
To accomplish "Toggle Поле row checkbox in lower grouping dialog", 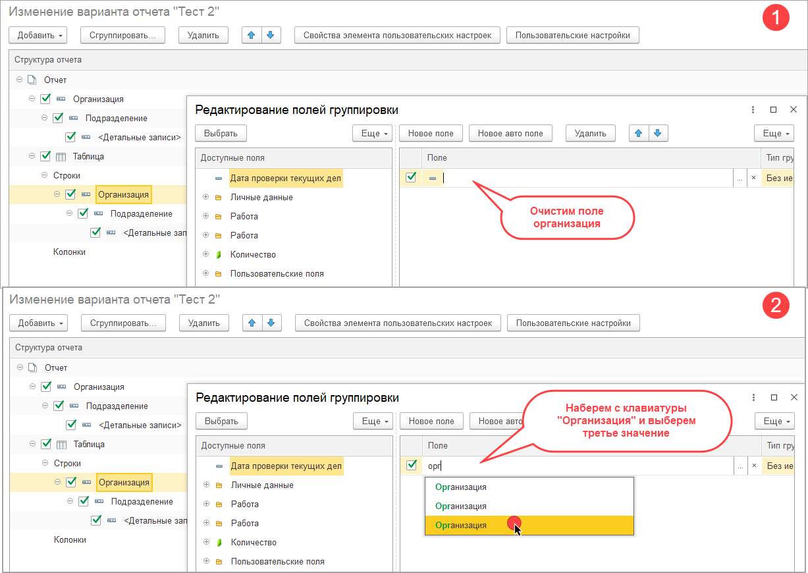I will (412, 465).
